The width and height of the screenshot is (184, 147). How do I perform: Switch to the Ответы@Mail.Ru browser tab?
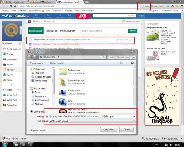point(42,2)
